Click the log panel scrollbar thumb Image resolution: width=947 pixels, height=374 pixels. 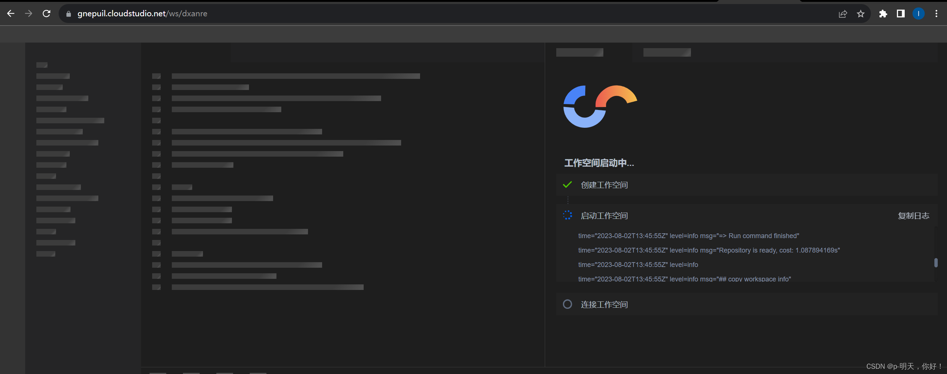(x=936, y=263)
